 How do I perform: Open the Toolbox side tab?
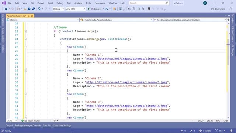pyautogui.click(x=3, y=49)
